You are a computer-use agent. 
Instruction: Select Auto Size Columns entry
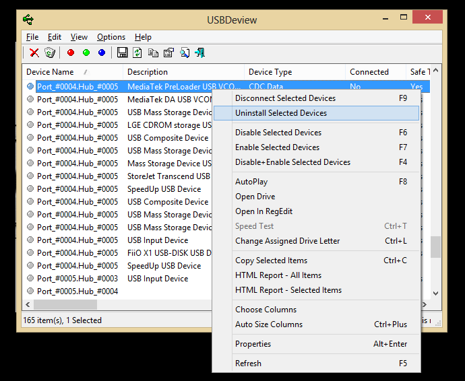click(316, 324)
